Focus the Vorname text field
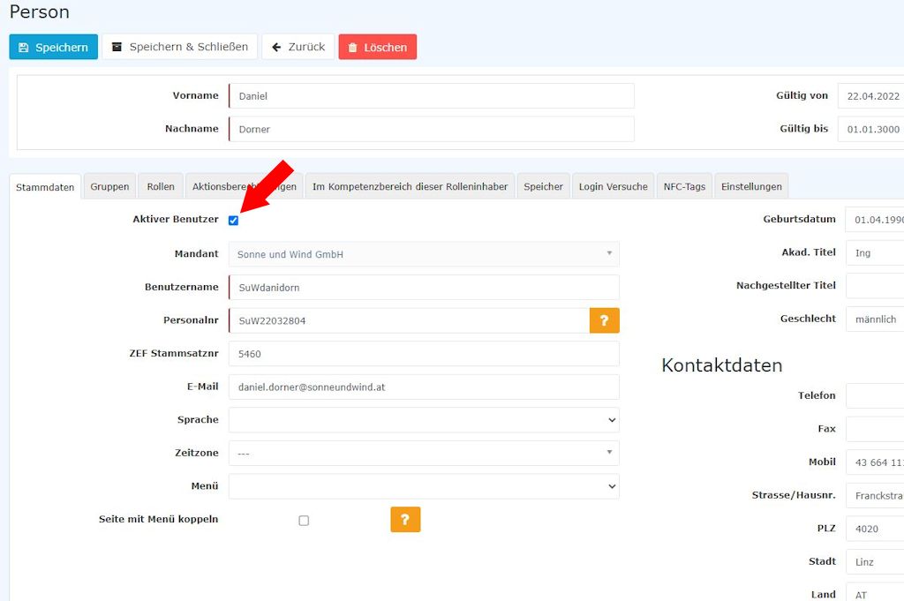 (x=431, y=96)
